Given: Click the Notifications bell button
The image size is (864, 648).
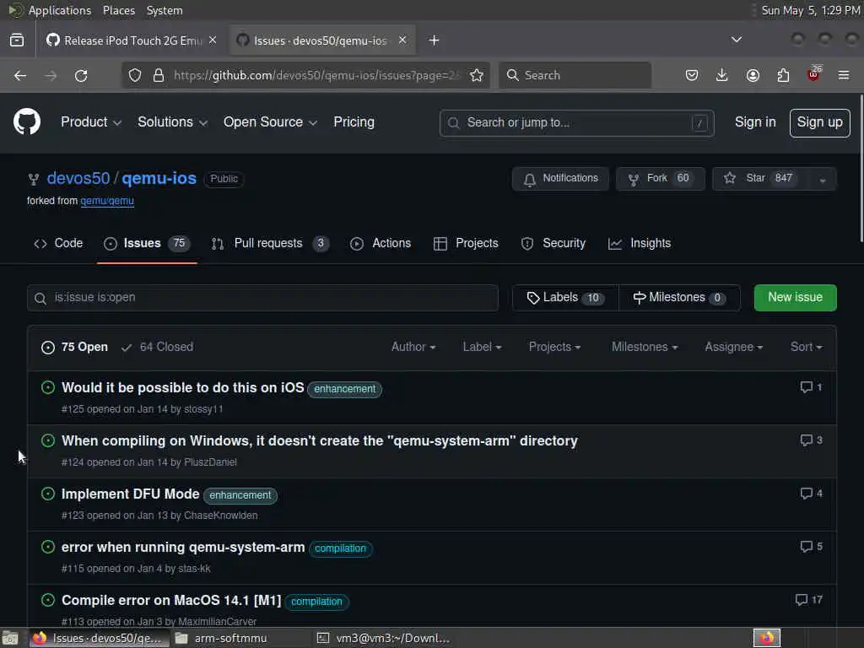Looking at the screenshot, I should 560,179.
